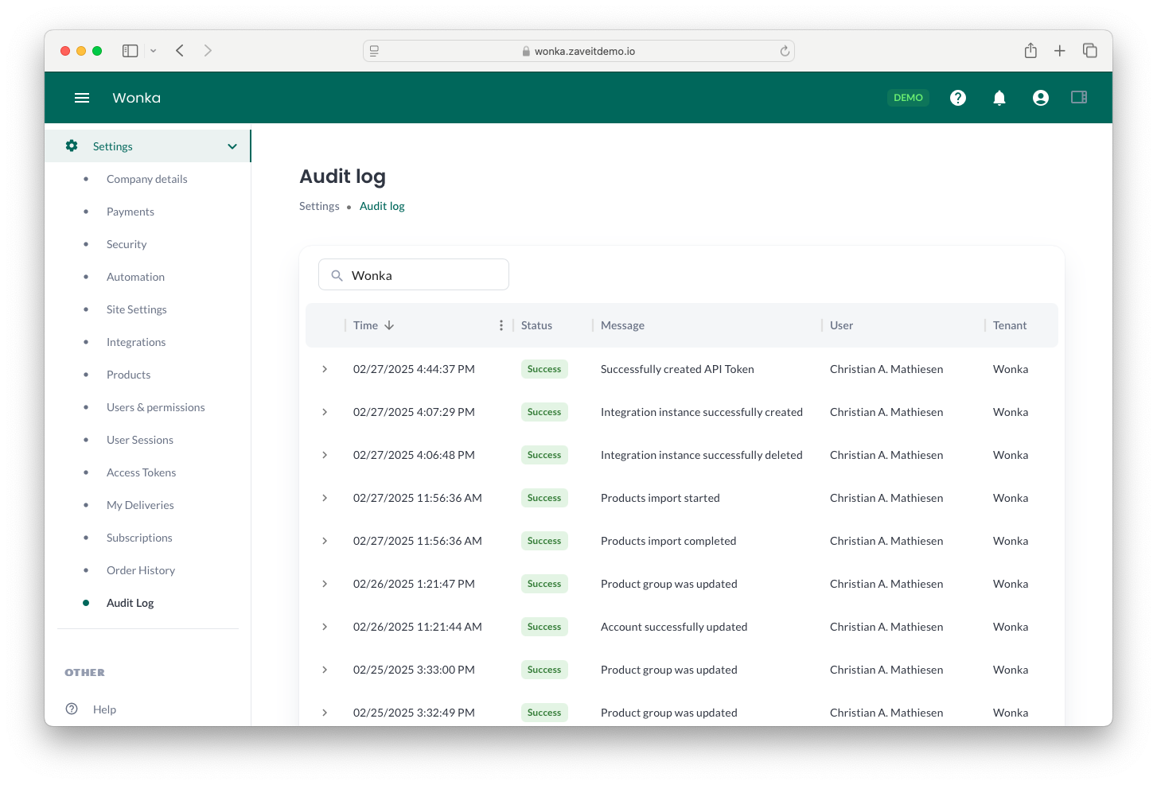Expand the 02/26/2025 1:21:47 PM row
Viewport: 1157px width, 785px height.
pos(325,584)
